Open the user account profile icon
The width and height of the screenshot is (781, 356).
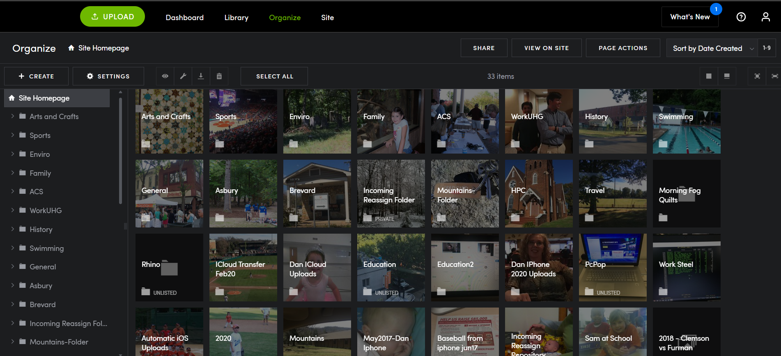tap(765, 17)
